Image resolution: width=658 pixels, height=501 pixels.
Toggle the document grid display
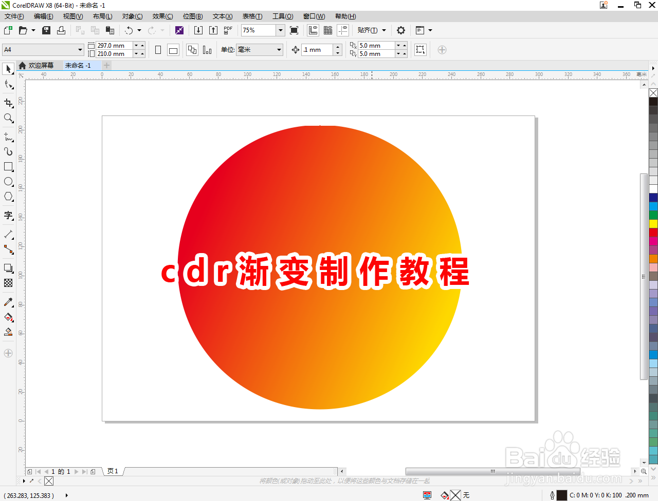tap(328, 30)
